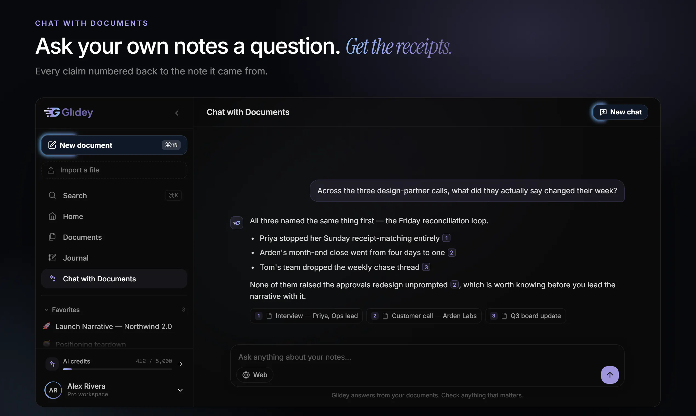Image resolution: width=696 pixels, height=416 pixels.
Task: Select Chat with Documents in the sidebar
Action: coord(114,279)
